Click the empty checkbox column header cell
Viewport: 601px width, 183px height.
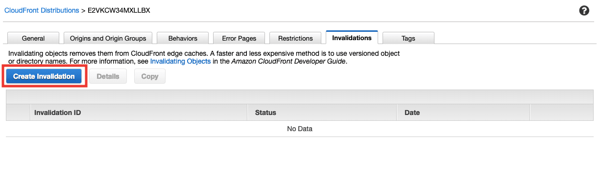(x=18, y=113)
